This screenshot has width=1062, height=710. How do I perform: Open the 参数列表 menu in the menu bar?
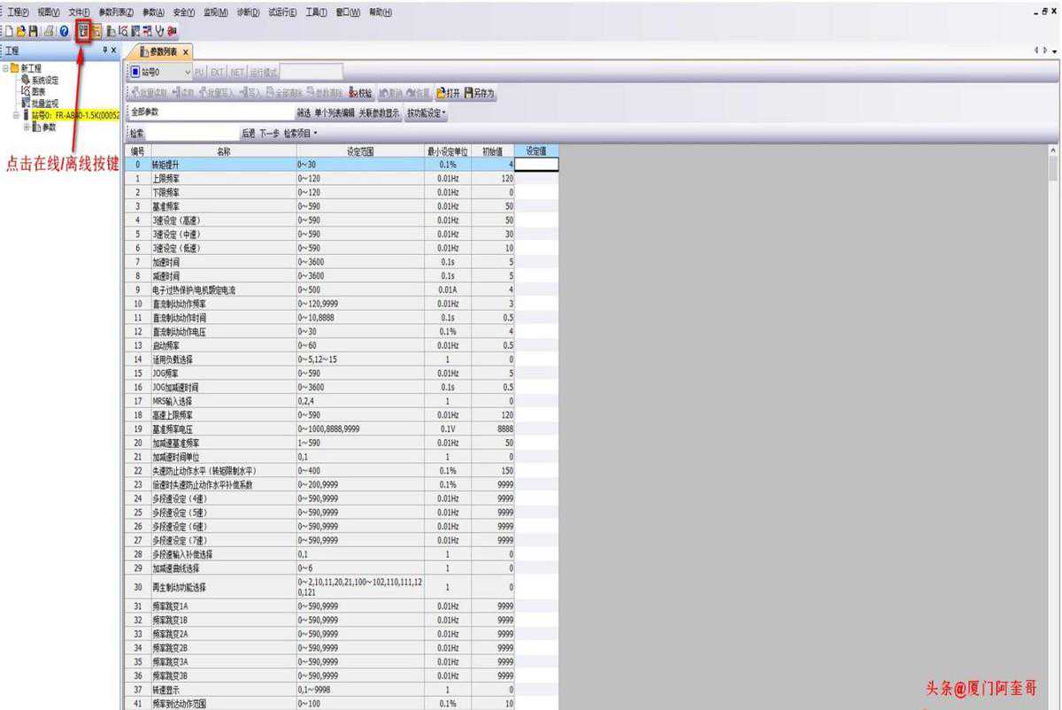click(x=115, y=12)
